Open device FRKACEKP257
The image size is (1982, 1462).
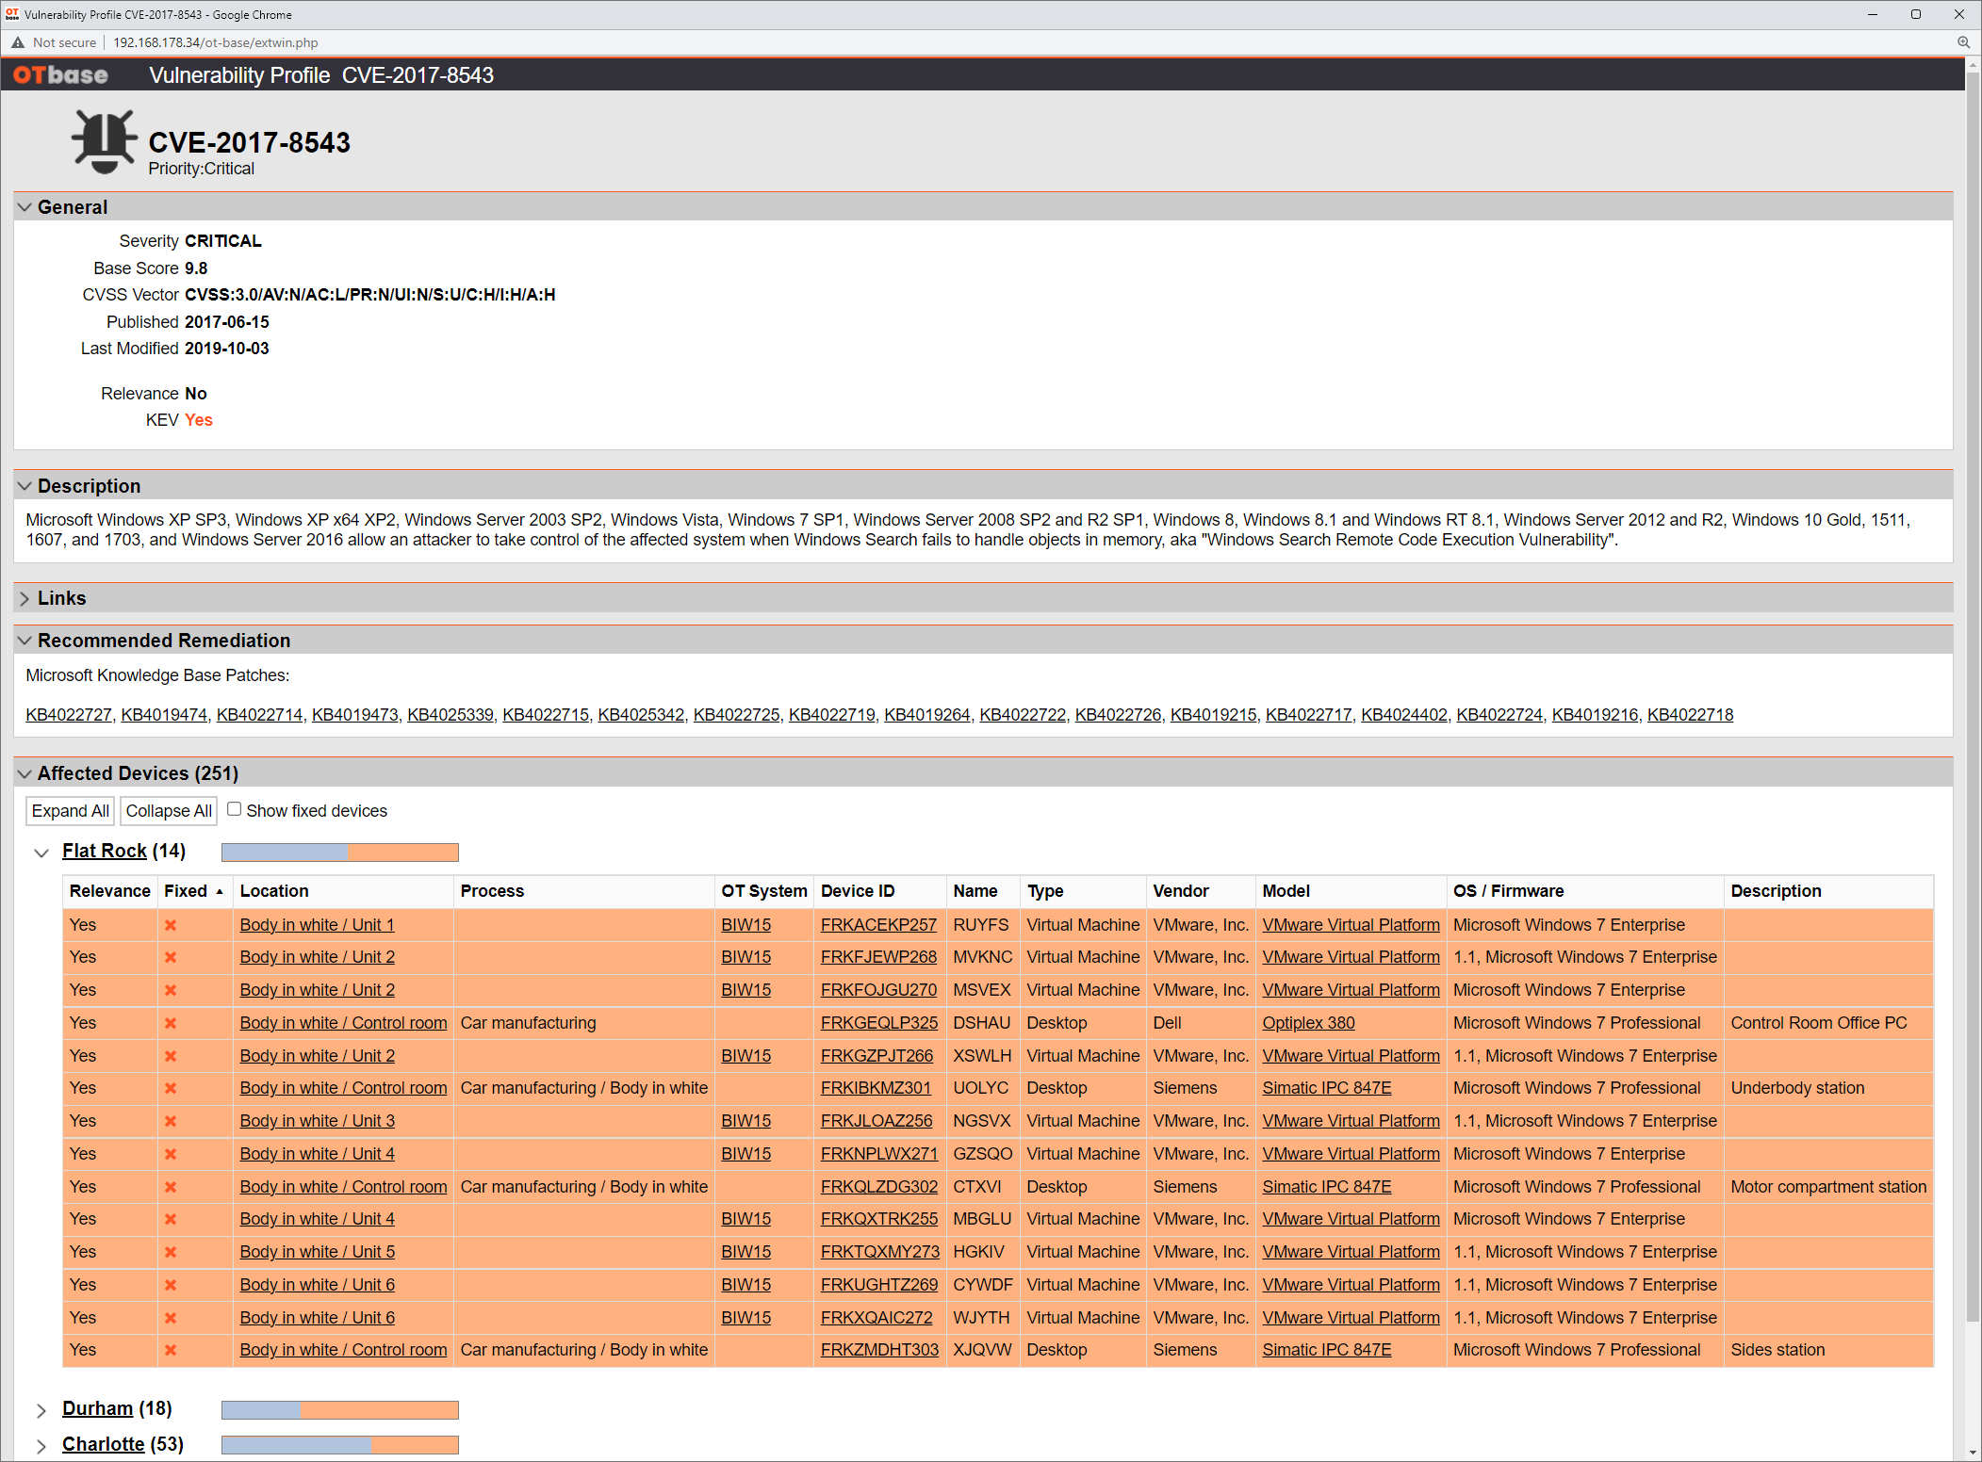click(878, 925)
